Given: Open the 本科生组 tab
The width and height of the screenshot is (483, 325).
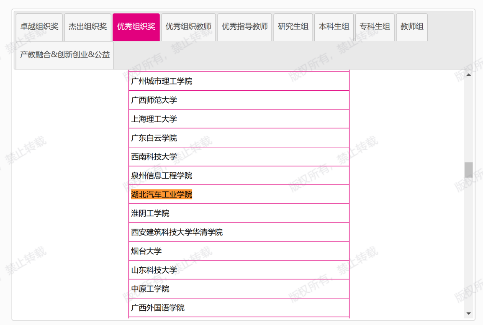Looking at the screenshot, I should coord(334,27).
